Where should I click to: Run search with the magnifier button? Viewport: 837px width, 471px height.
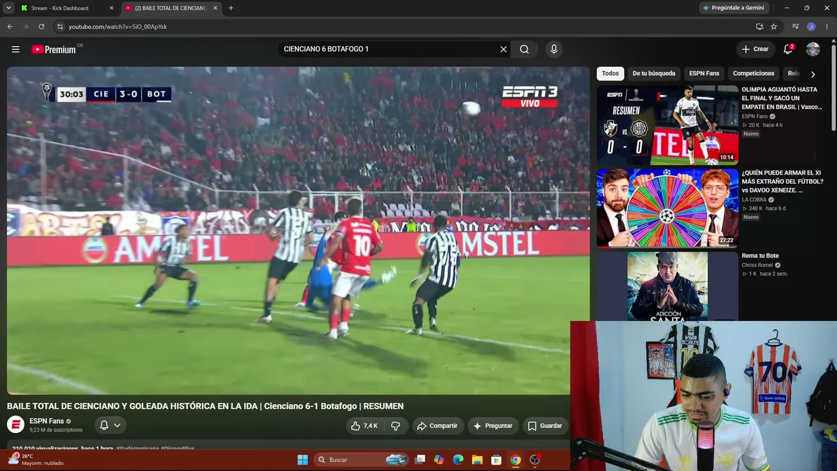524,49
